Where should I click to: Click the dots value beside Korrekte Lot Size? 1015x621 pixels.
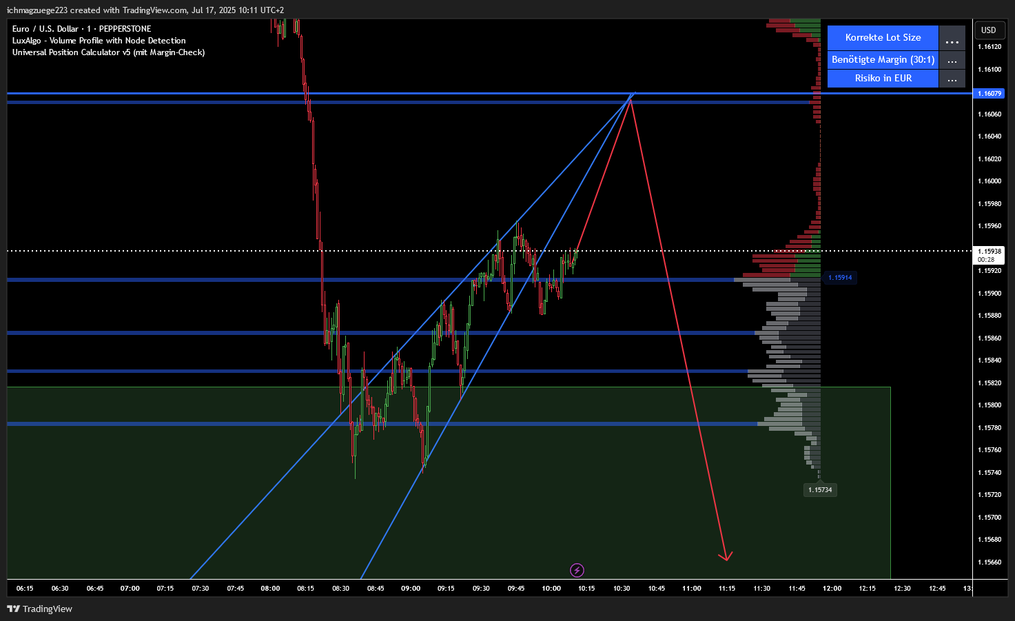[952, 38]
